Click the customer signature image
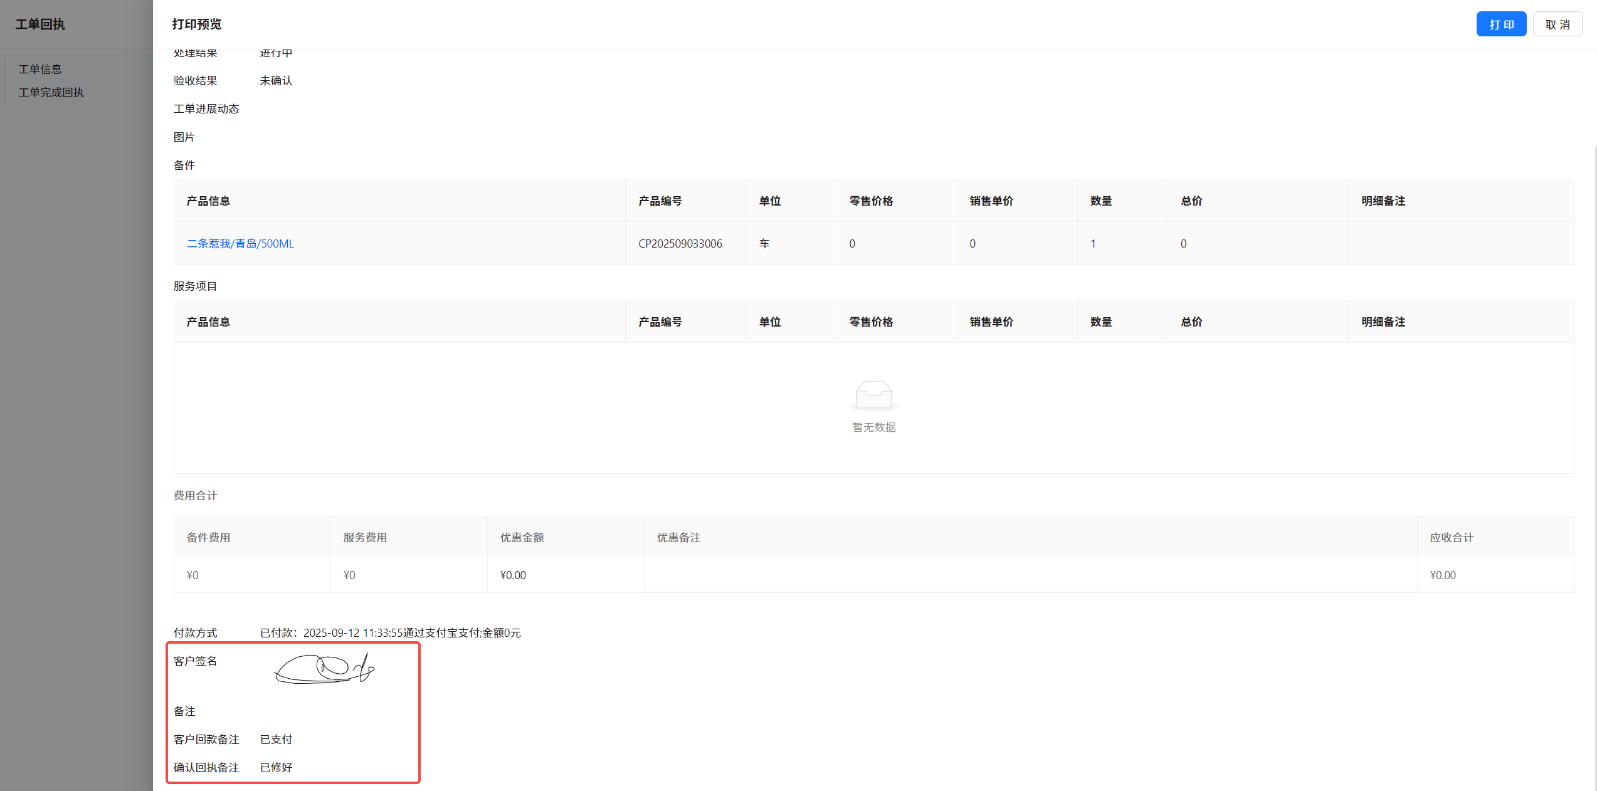This screenshot has height=791, width=1597. [x=324, y=669]
